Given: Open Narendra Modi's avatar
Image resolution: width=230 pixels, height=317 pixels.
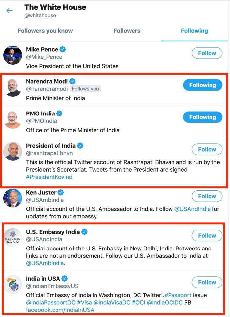Looking at the screenshot, I should [13, 87].
